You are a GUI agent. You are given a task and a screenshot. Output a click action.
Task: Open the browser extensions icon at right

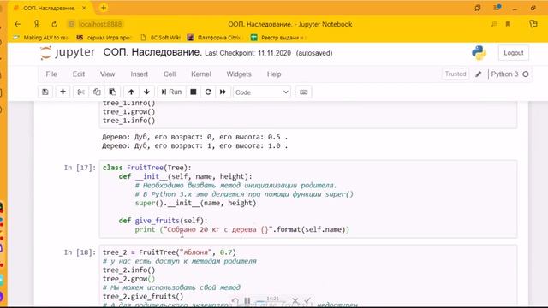tap(533, 24)
